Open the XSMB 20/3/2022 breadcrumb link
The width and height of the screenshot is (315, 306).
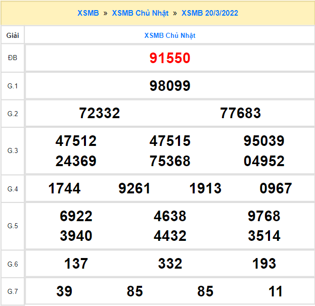coord(209,13)
